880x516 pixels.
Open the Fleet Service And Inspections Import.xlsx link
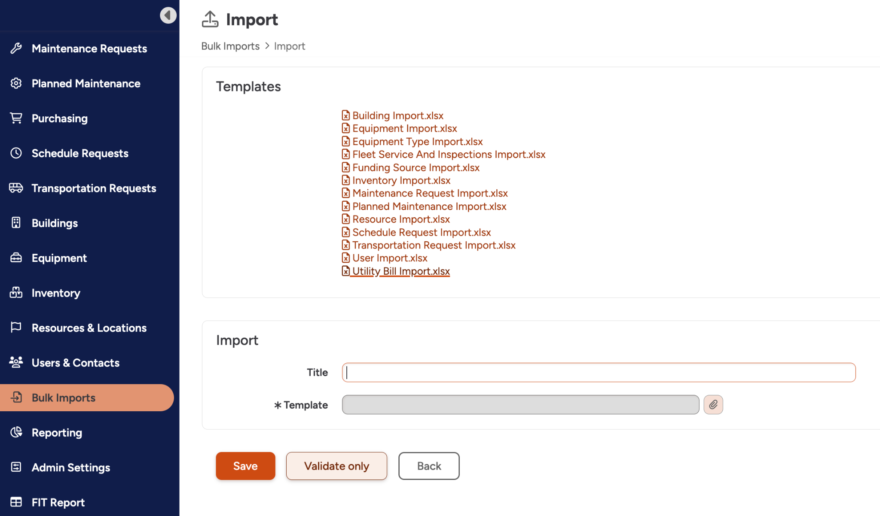[449, 155]
